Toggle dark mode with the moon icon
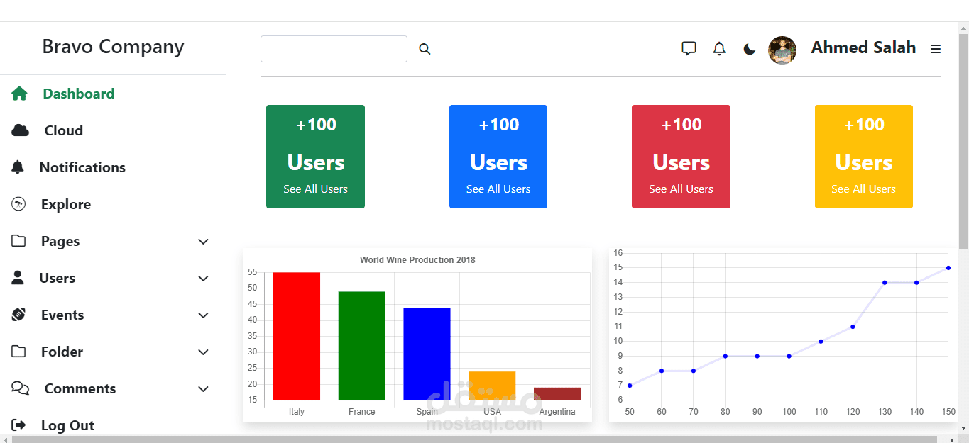This screenshot has width=969, height=443. (750, 49)
